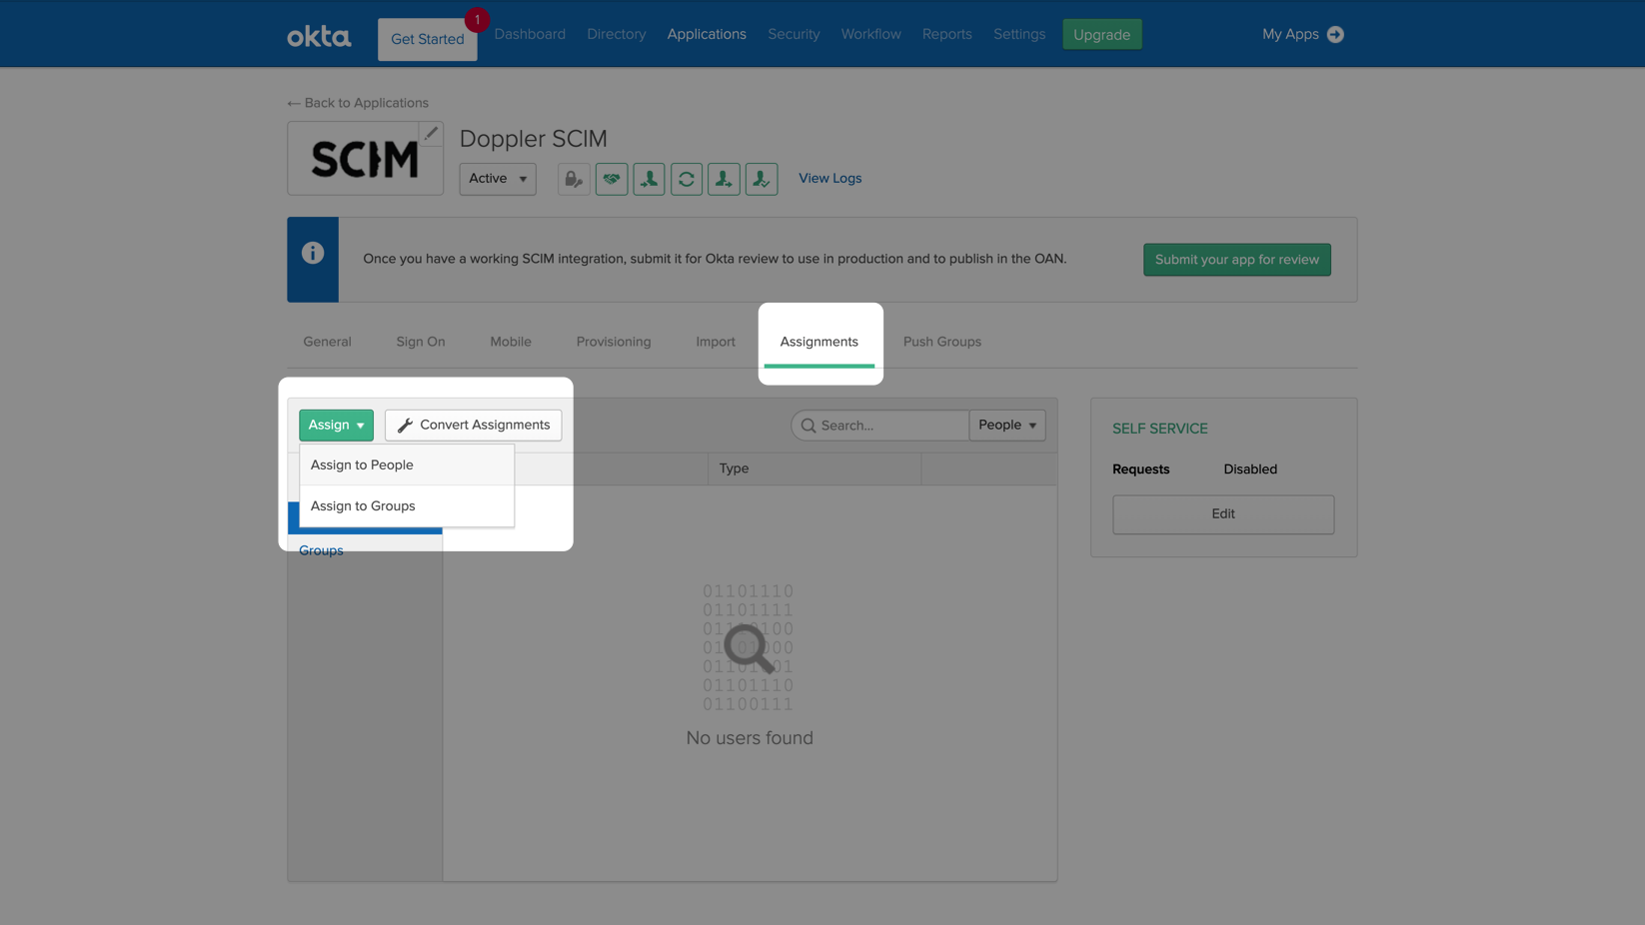Edit the SCIM app logo pencil icon
1645x925 pixels.
click(x=431, y=134)
